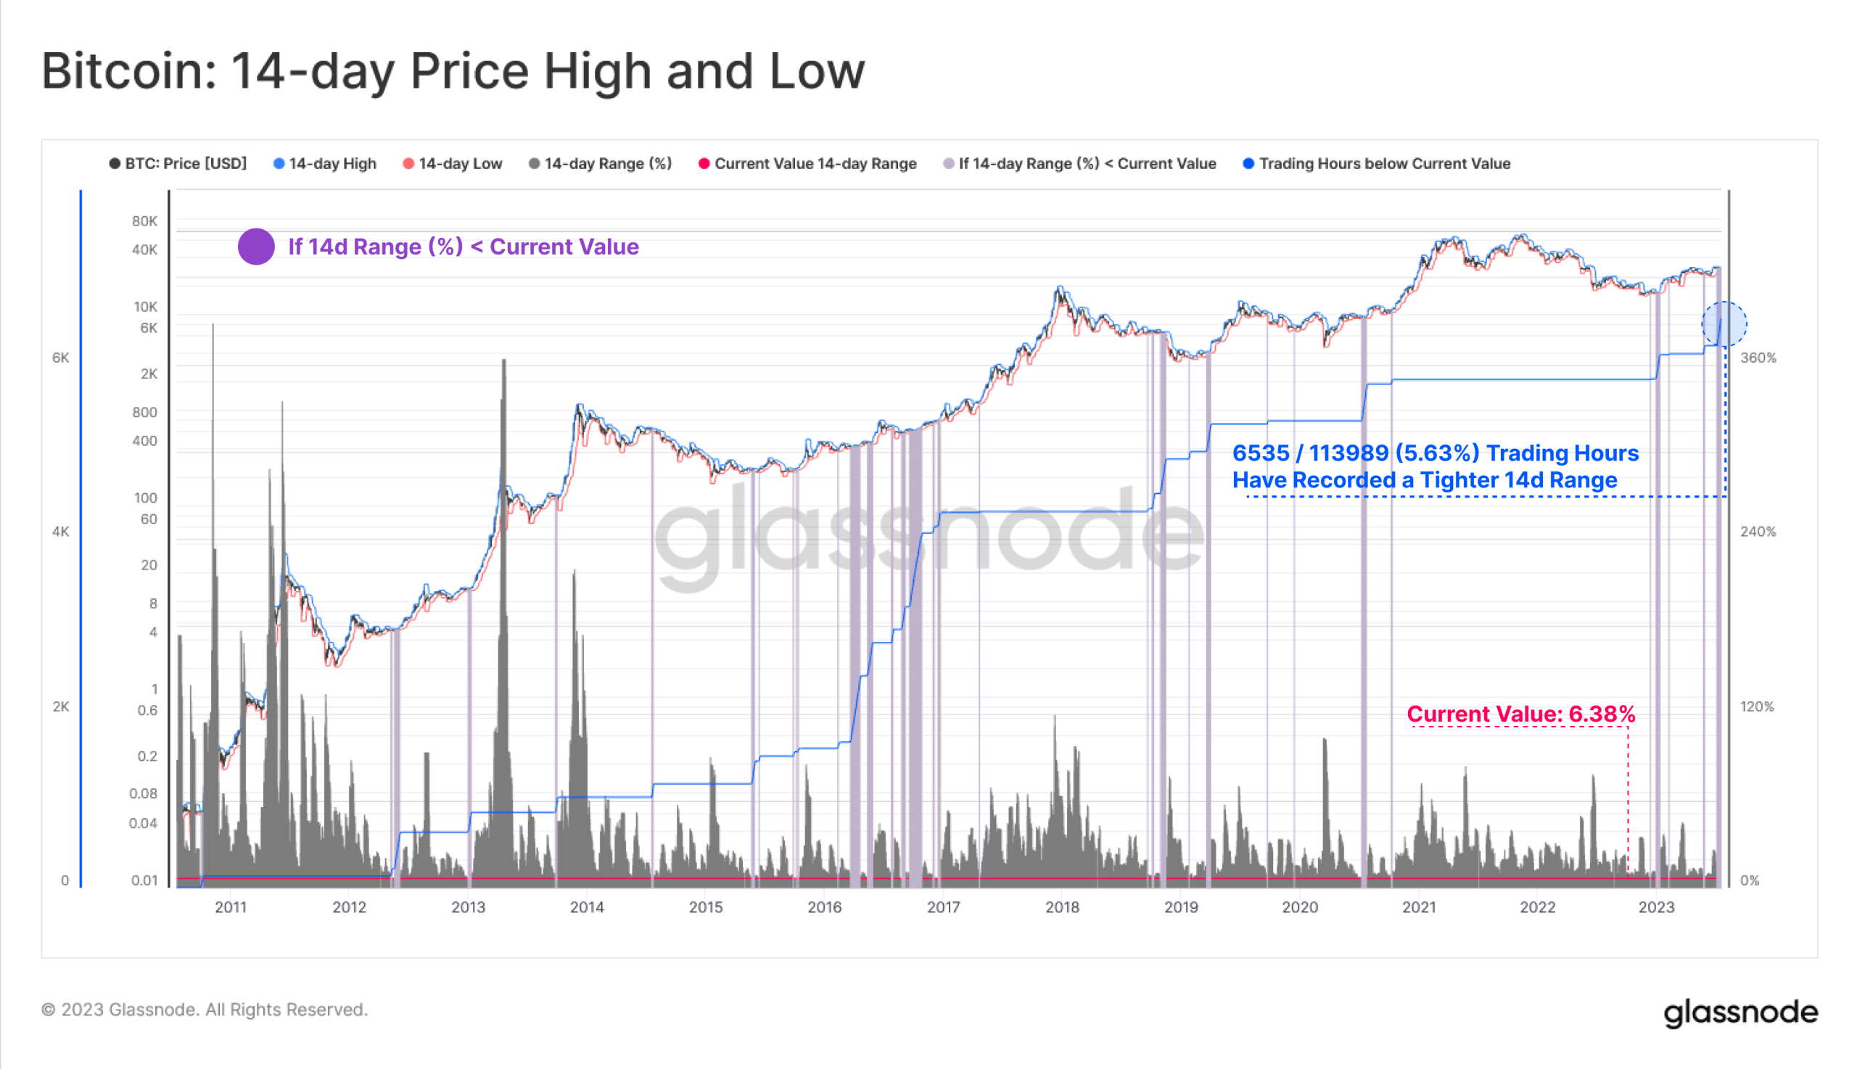Click the 'Trading Hours Have Recorded' blue annotation

1435,466
